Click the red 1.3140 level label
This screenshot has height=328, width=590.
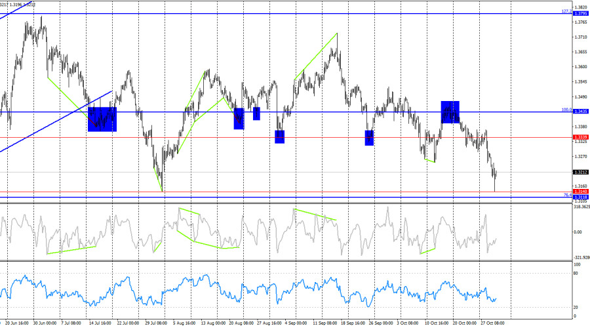[580, 192]
